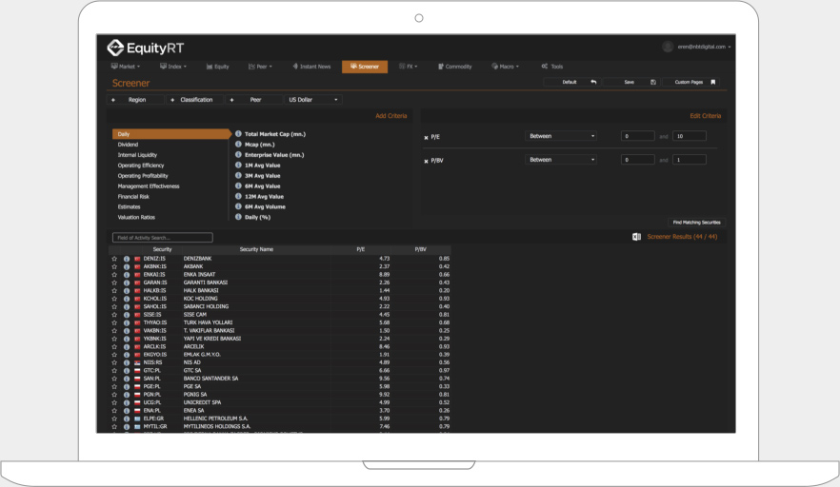The width and height of the screenshot is (840, 487).
Task: Click the Save button
Action: click(x=632, y=82)
